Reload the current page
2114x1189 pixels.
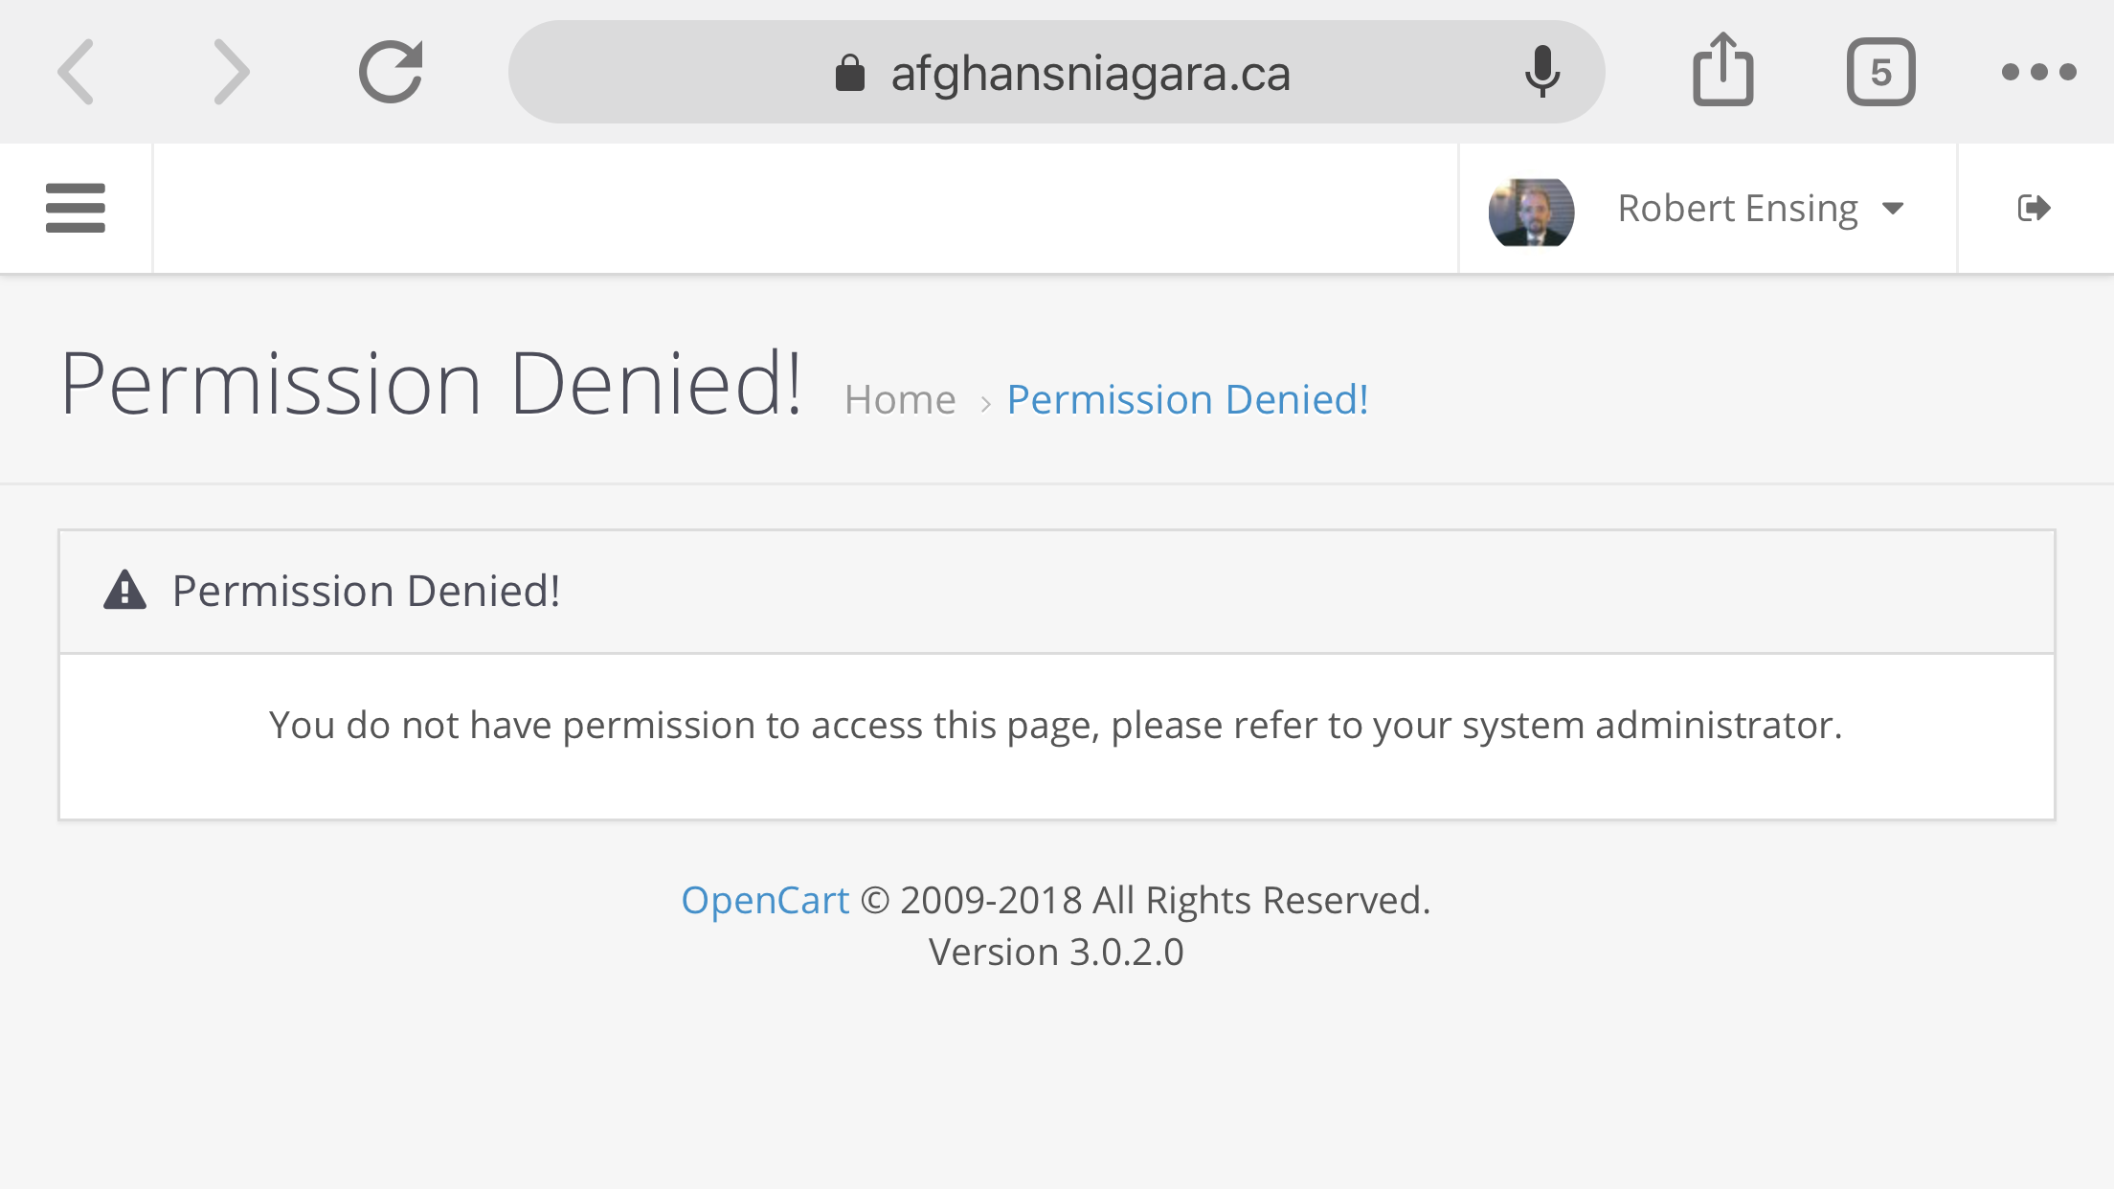391,72
